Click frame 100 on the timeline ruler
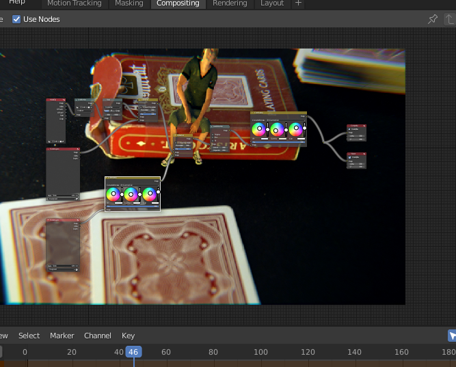Viewport: 456px width, 367px height. coord(260,352)
